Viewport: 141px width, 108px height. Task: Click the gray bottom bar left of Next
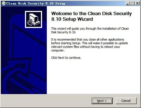pos(46,101)
